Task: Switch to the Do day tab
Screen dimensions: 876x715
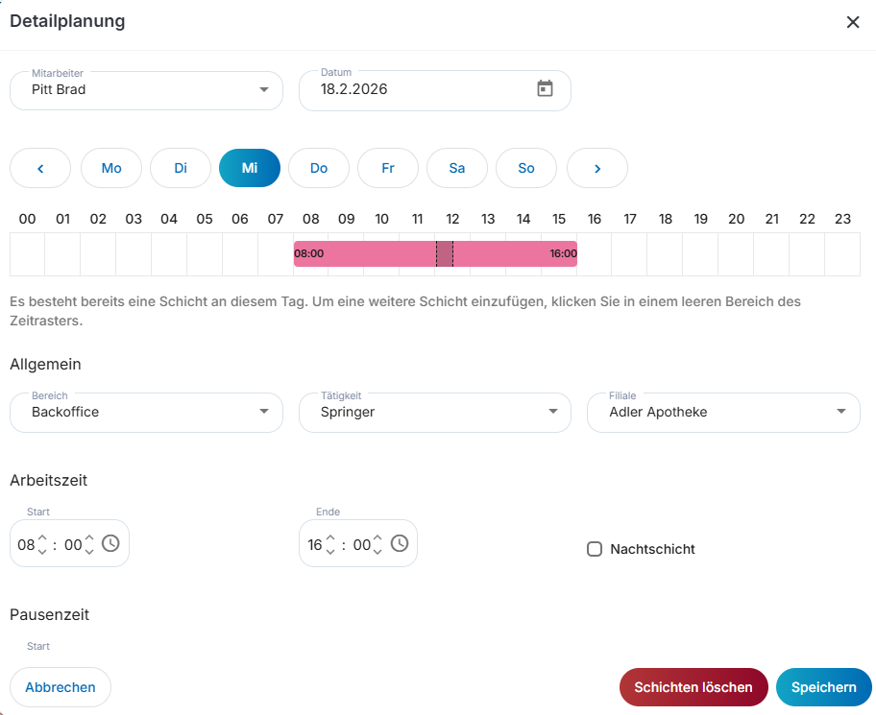Action: click(319, 168)
